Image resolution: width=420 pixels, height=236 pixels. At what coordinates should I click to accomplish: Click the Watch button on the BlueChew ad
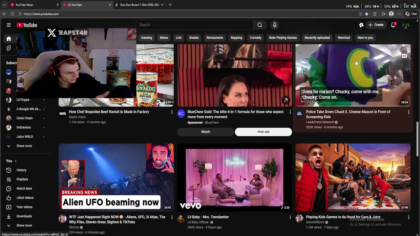click(205, 132)
